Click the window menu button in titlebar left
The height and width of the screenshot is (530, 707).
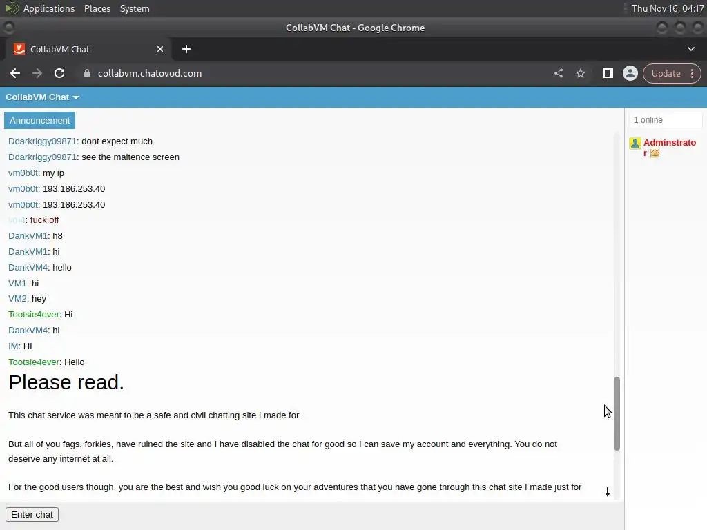8,28
